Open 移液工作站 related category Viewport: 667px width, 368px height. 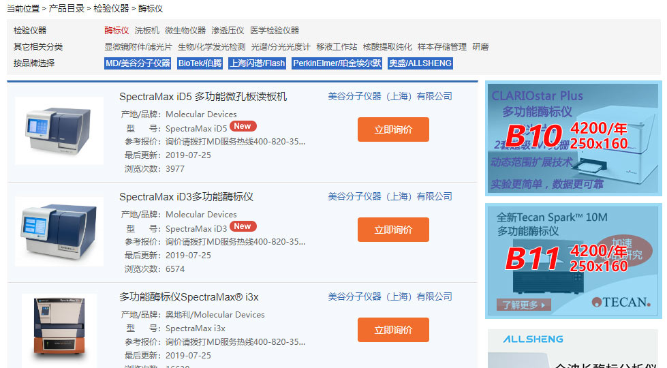[337, 47]
